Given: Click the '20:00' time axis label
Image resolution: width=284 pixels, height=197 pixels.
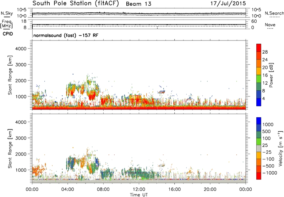Looking at the screenshot, I should coord(210,190).
